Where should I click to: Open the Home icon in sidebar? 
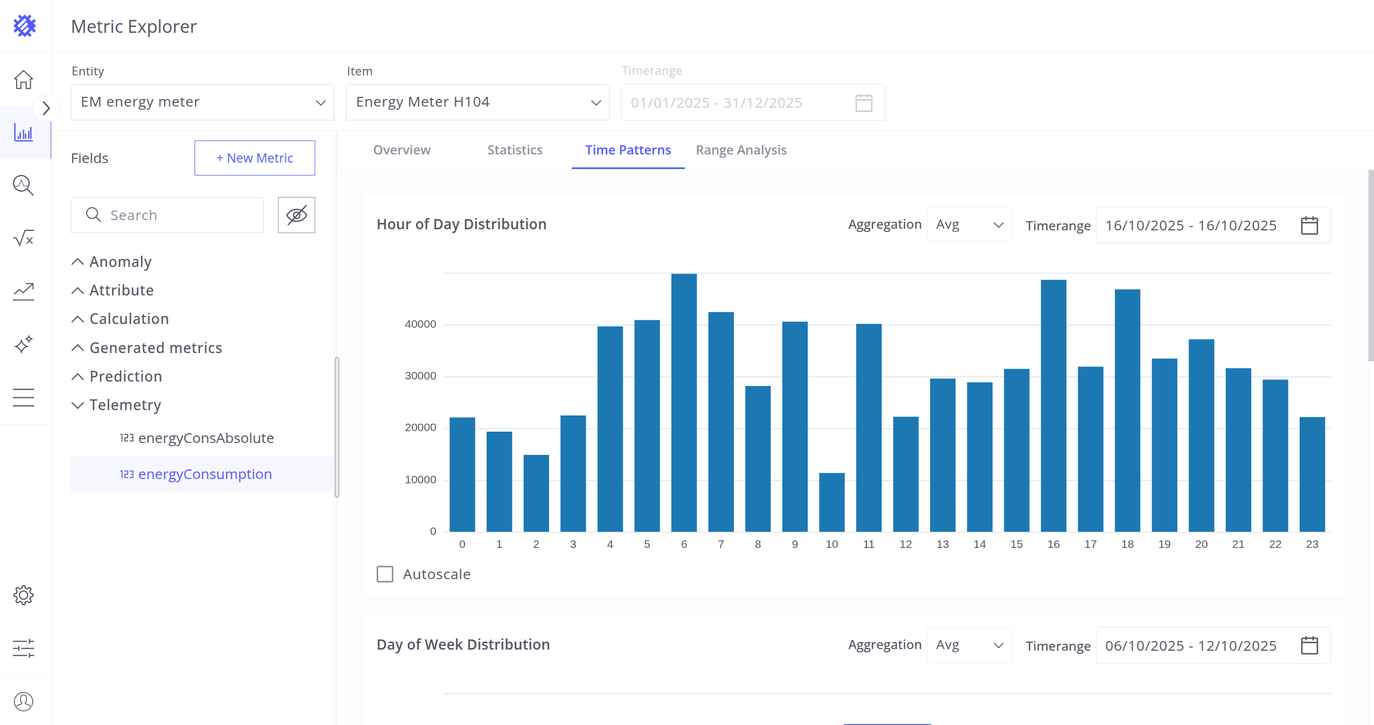click(23, 80)
